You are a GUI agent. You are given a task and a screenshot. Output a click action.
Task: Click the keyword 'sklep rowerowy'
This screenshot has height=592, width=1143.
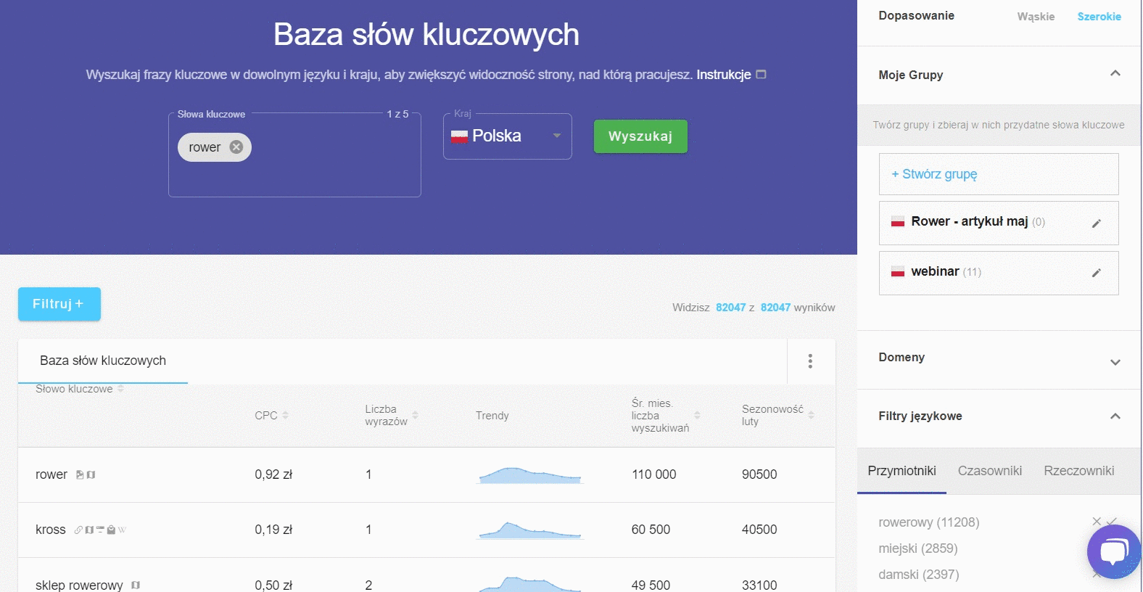pyautogui.click(x=79, y=585)
